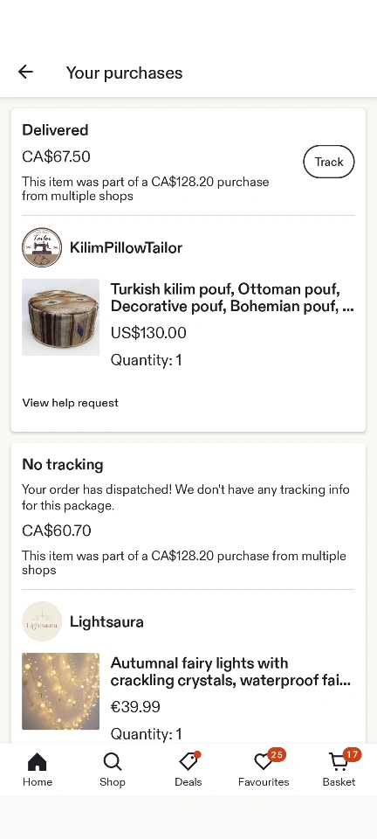Open the Turkish kilim pouf thumbnail
Image resolution: width=377 pixels, height=839 pixels.
point(60,317)
